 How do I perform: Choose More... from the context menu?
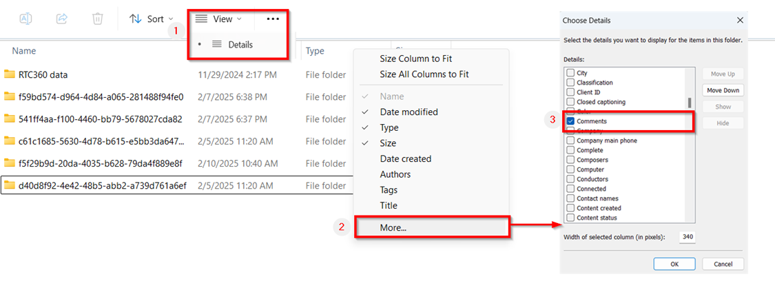coord(393,227)
